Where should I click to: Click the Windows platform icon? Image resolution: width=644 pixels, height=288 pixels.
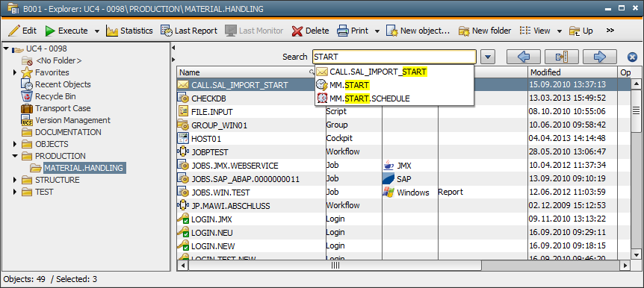pyautogui.click(x=388, y=192)
